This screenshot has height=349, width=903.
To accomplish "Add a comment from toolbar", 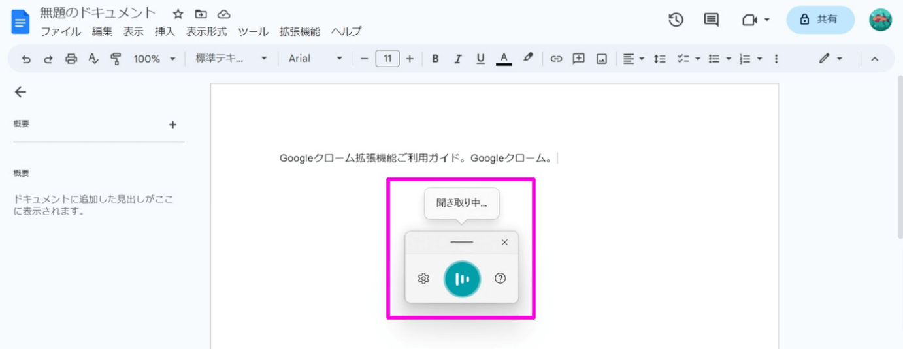I will (x=578, y=59).
